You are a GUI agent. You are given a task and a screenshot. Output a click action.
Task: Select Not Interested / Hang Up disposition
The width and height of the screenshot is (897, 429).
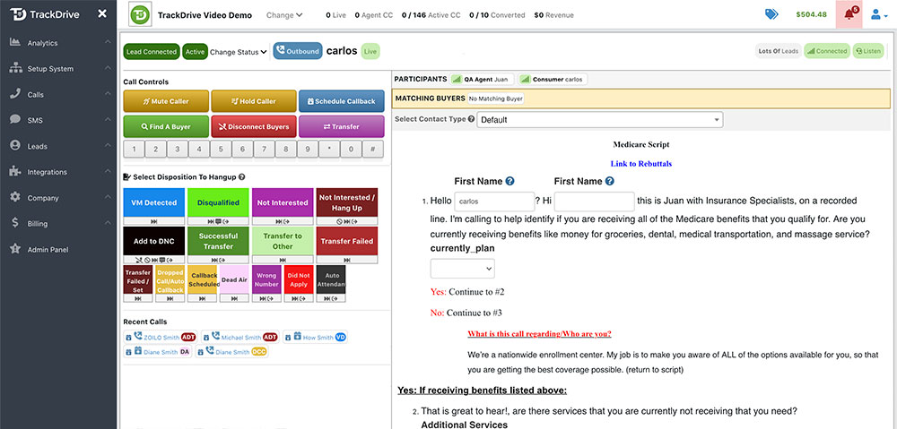tap(346, 202)
